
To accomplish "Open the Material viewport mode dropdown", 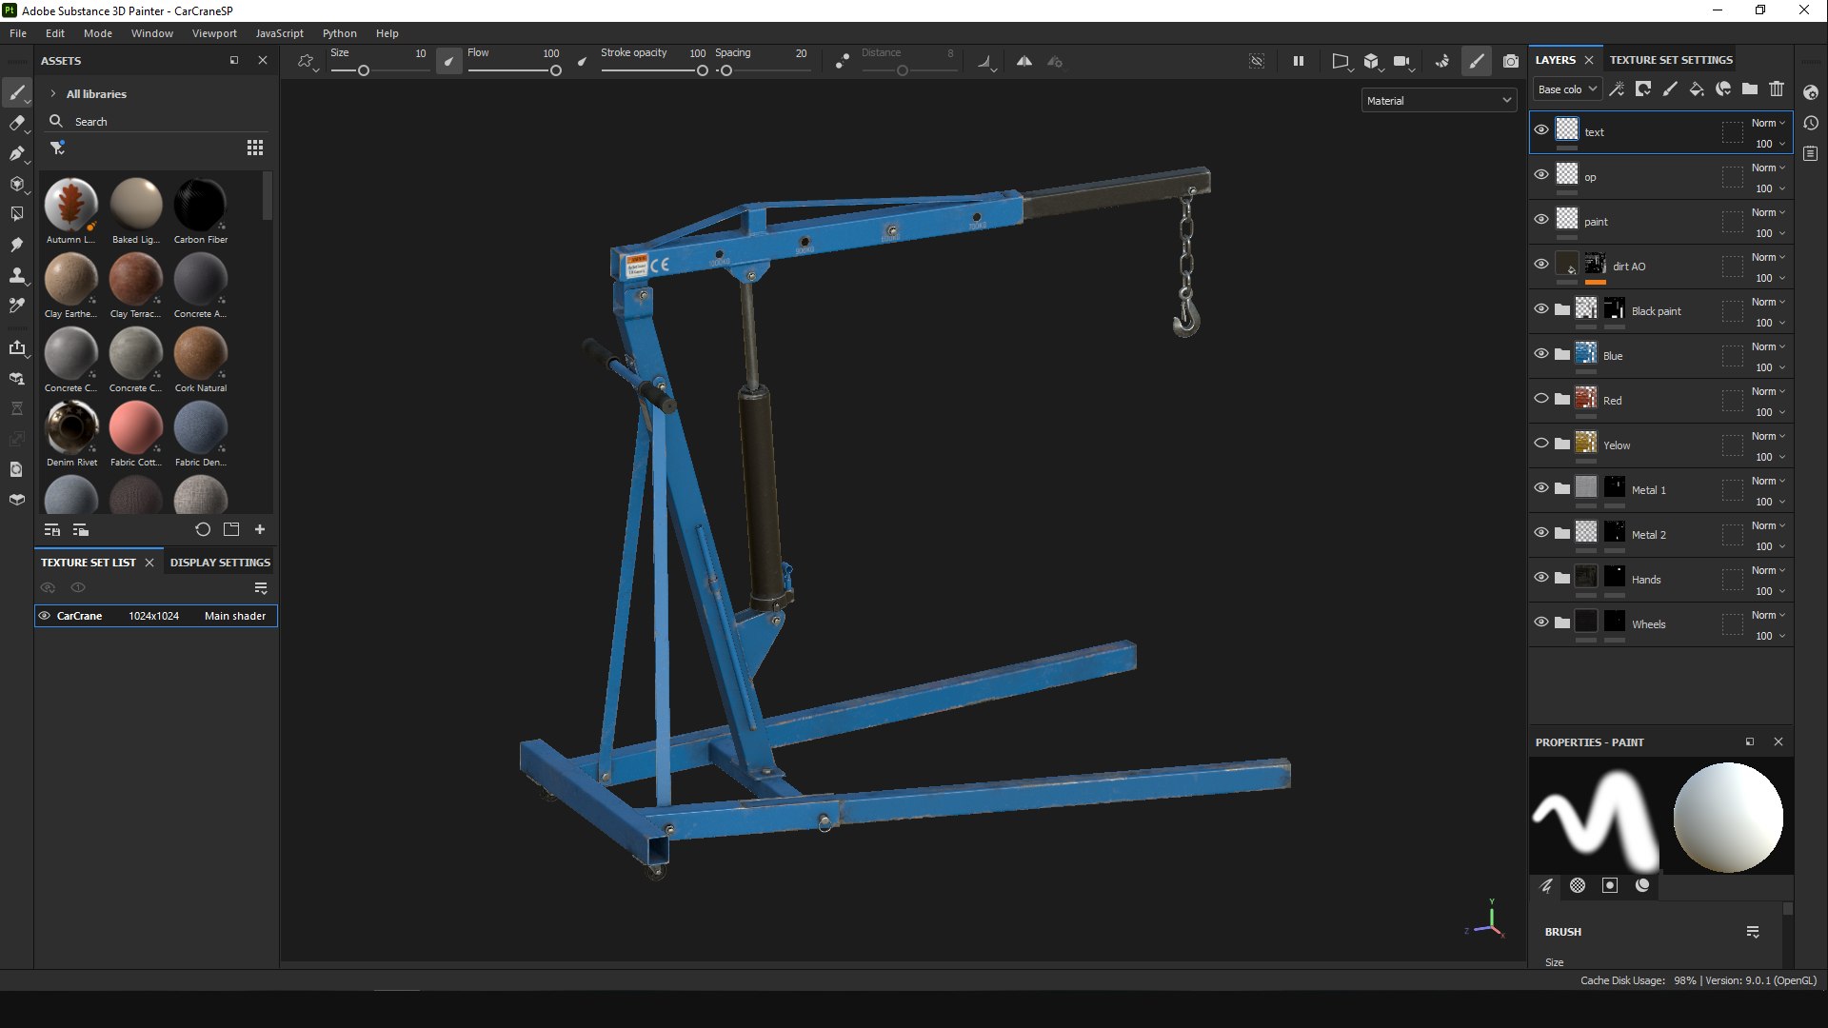I will pyautogui.click(x=1439, y=100).
